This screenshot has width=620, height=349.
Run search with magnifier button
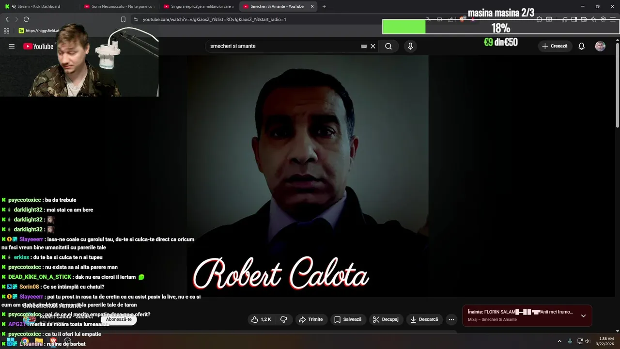coord(388,46)
